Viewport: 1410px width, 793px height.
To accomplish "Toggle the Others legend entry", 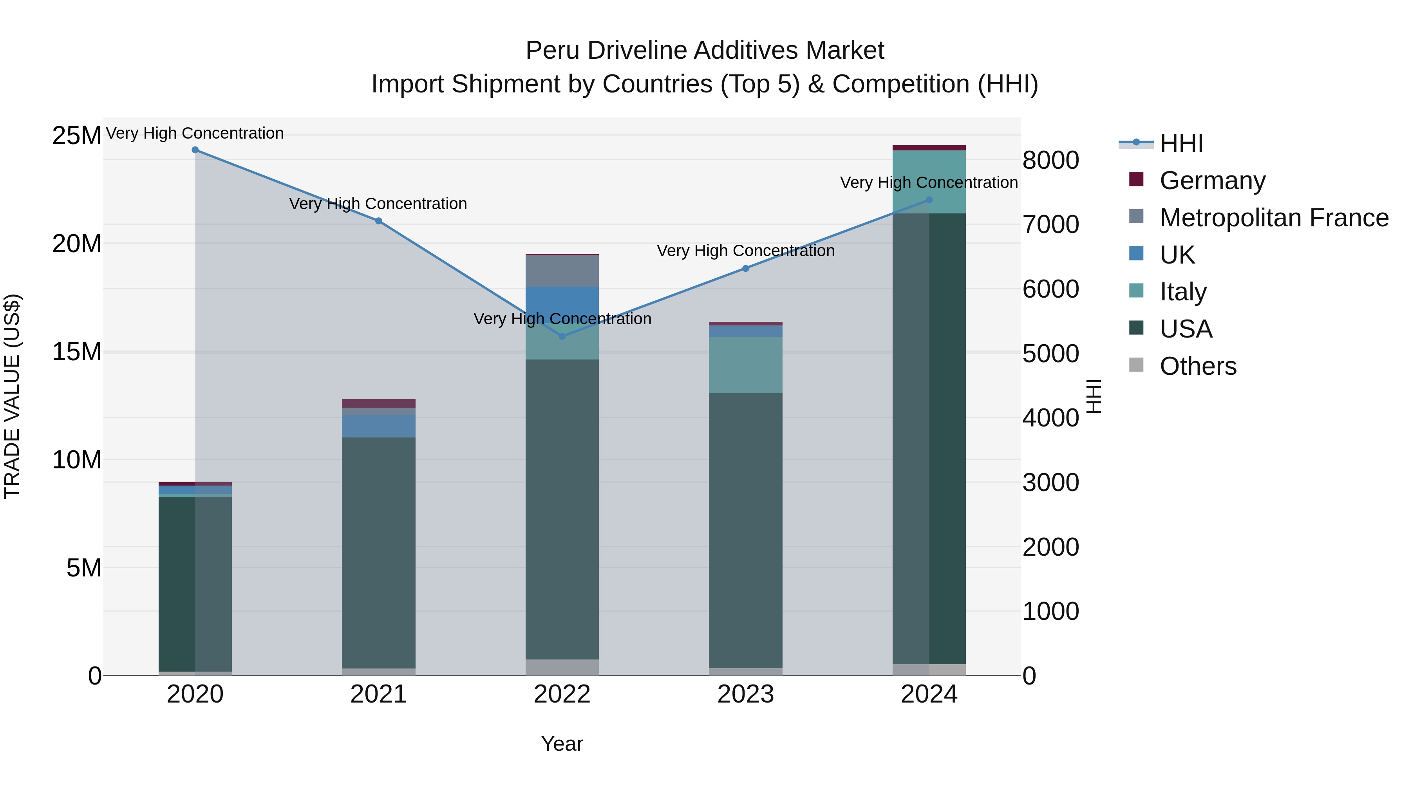I will 1182,366.
